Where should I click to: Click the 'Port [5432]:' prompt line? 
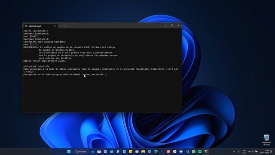click(31, 36)
